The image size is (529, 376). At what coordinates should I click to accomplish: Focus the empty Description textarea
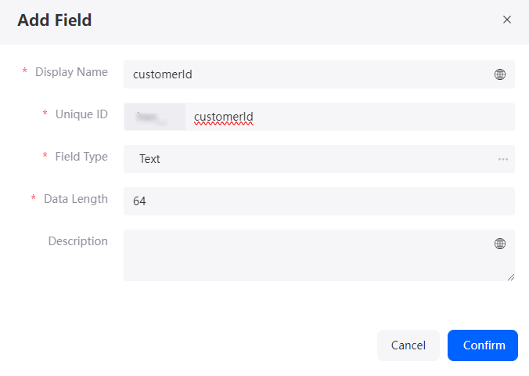pyautogui.click(x=318, y=255)
